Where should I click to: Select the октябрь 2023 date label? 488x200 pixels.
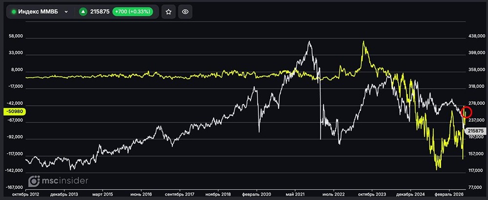point(372,194)
